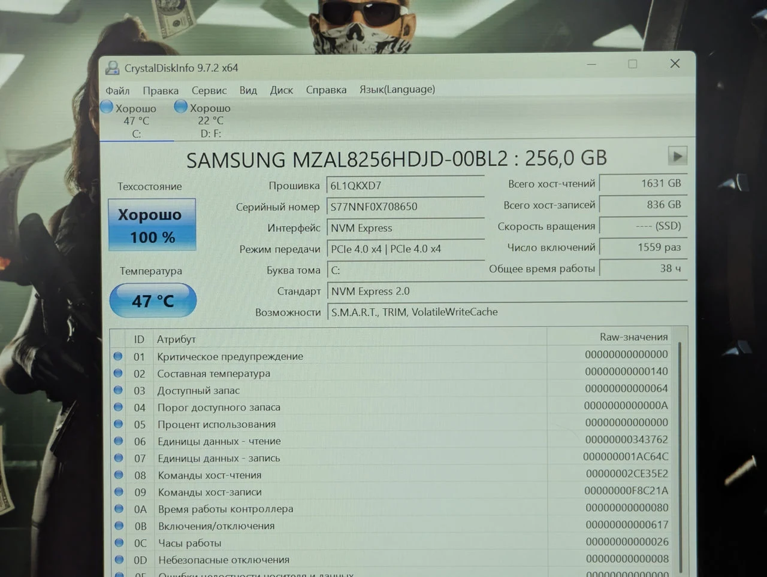
Task: Open the Вид menu
Action: tap(248, 90)
